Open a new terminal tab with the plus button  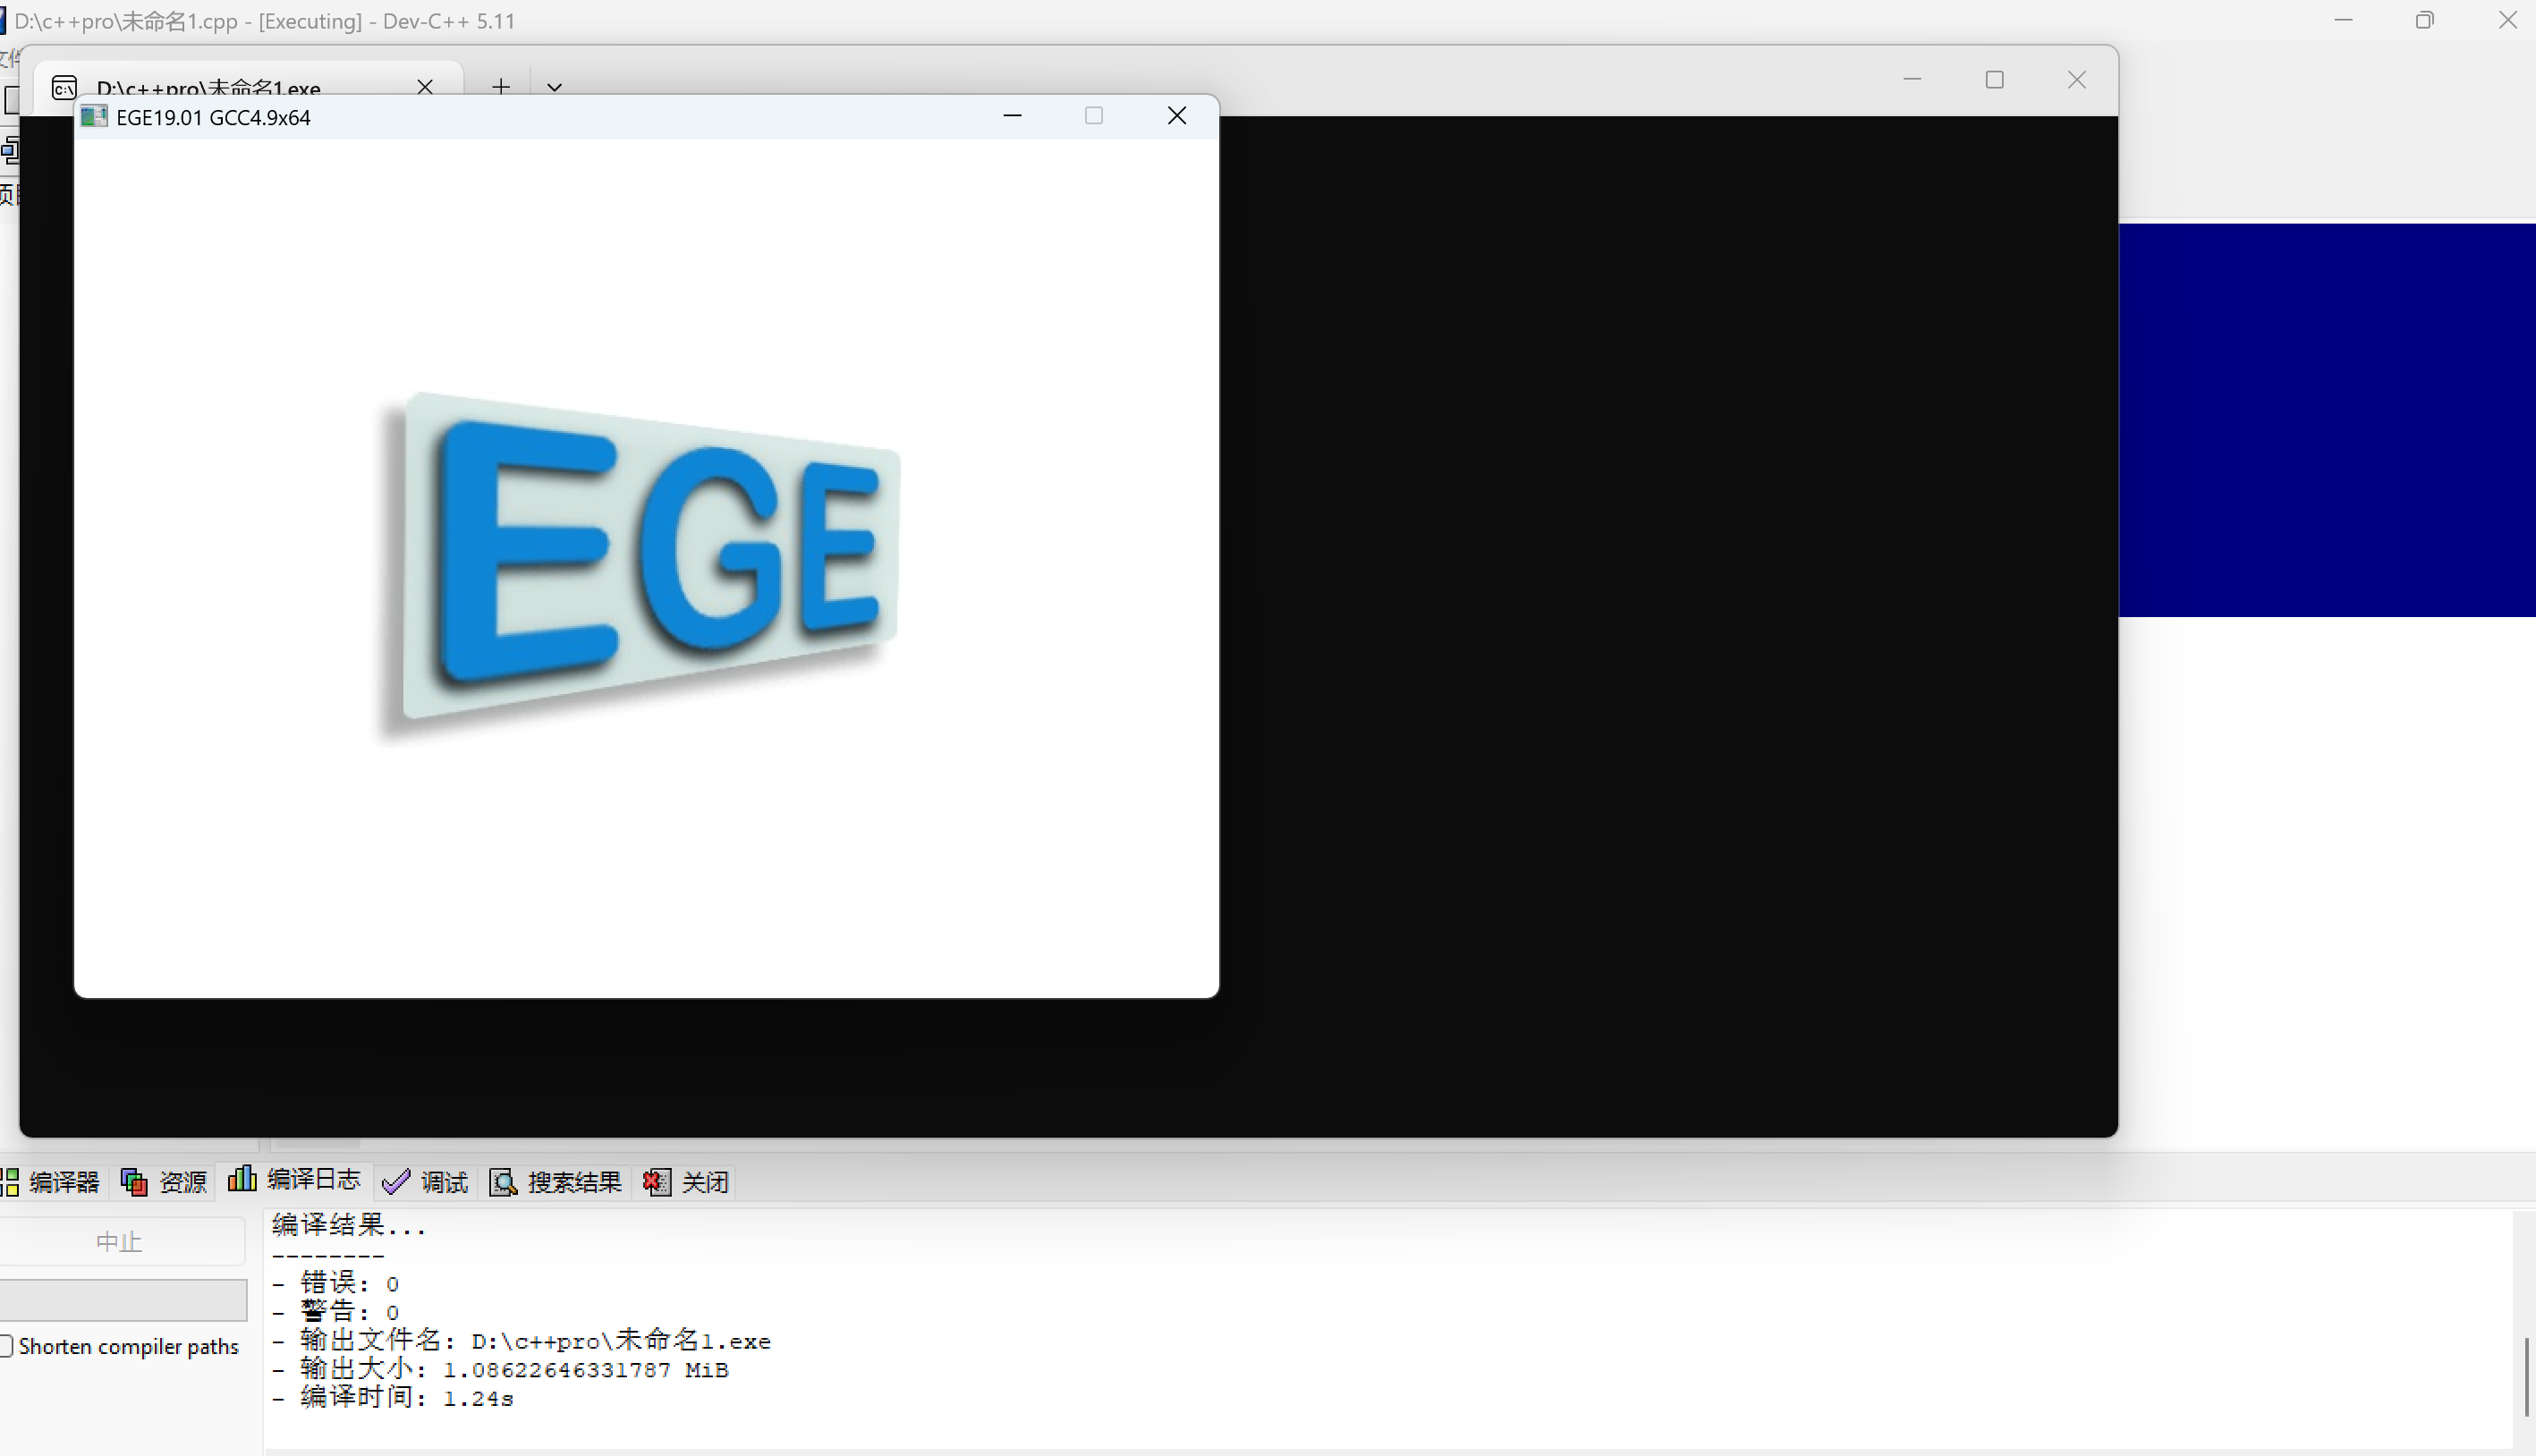[501, 87]
